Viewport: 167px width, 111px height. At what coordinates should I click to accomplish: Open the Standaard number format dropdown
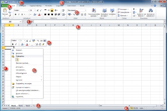coord(85,10)
